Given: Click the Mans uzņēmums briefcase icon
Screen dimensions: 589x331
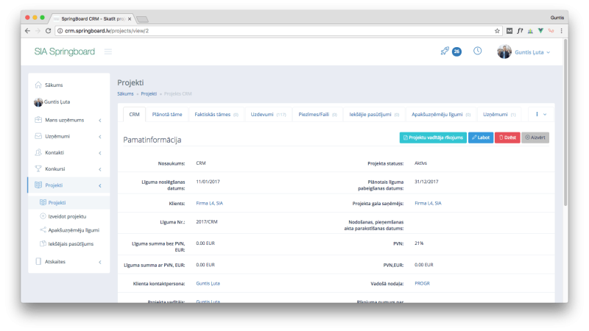Looking at the screenshot, I should (x=38, y=120).
